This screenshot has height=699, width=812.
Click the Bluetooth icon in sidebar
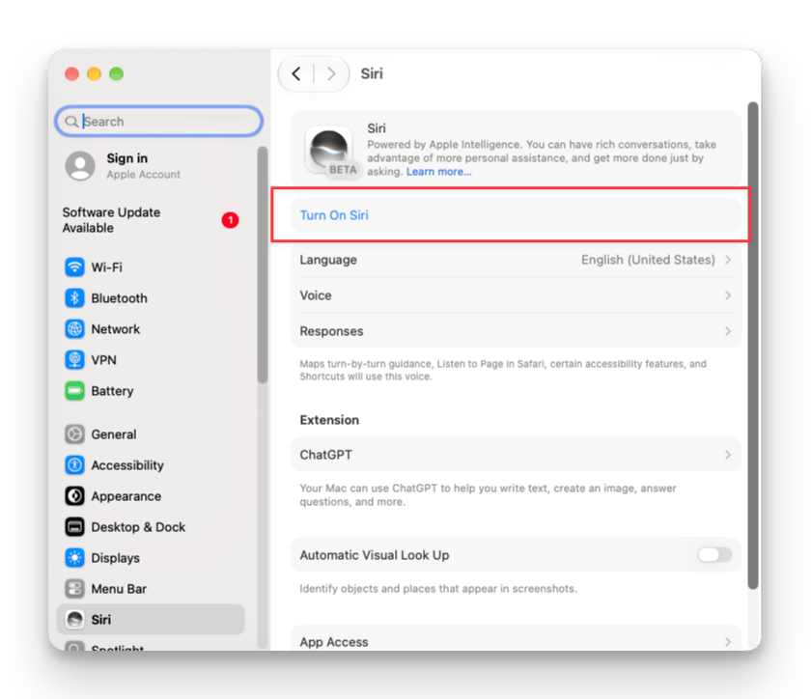pyautogui.click(x=74, y=298)
